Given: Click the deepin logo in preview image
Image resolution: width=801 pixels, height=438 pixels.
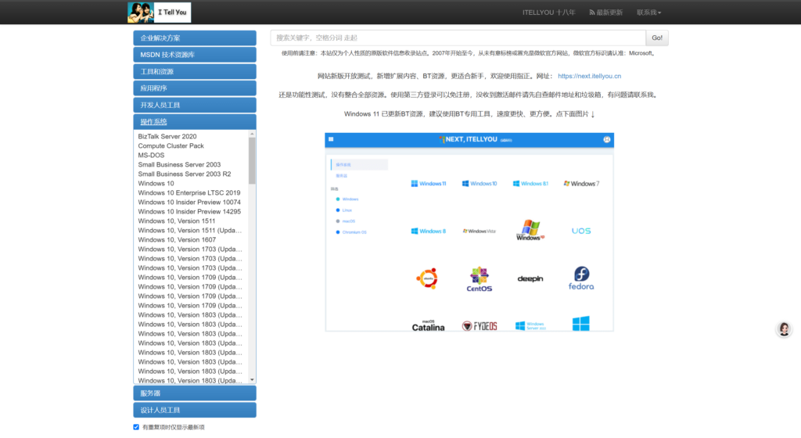Looking at the screenshot, I should [530, 278].
